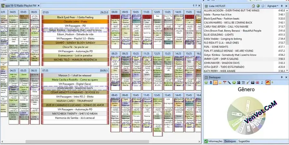
Task: Select MICHEL TELÓ - HUMILDE RESIDÊNCIA
Action: pyautogui.click(x=75, y=60)
